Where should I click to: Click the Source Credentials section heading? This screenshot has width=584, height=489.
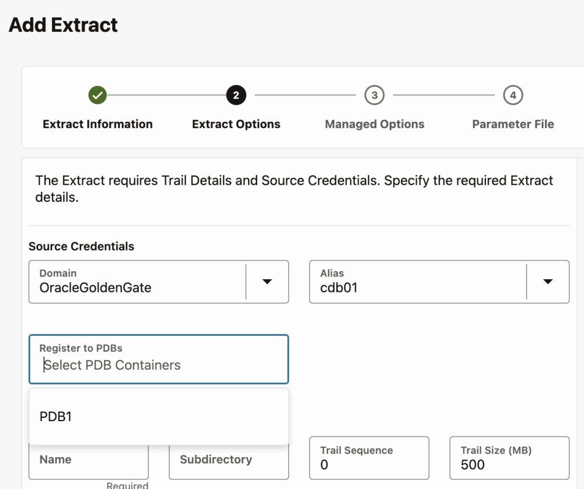82,247
